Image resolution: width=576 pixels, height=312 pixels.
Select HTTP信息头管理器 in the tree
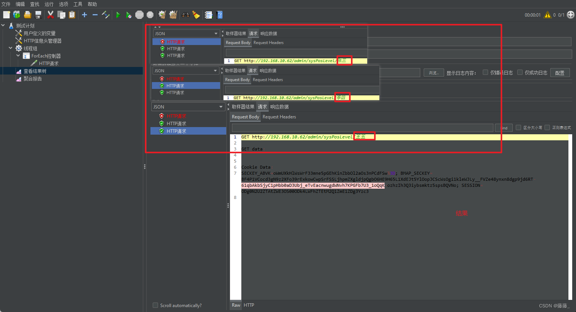[42, 41]
